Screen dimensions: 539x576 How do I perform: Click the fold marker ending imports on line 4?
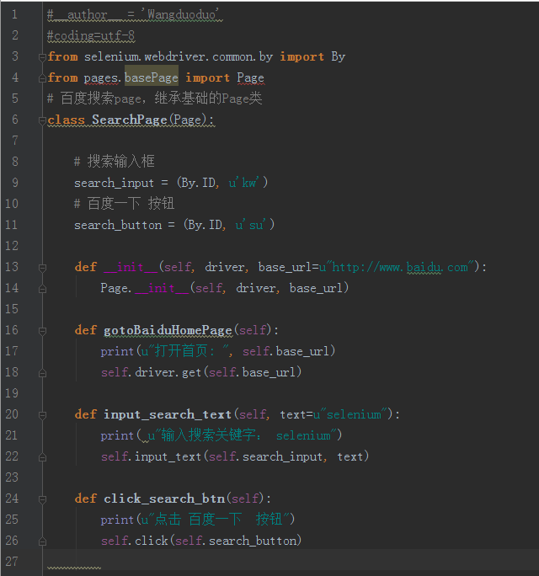pos(42,78)
